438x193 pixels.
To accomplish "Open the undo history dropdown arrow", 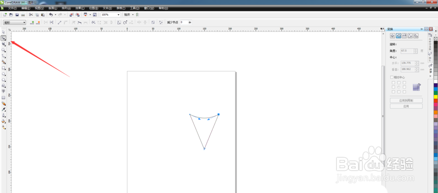I will [x=55, y=14].
